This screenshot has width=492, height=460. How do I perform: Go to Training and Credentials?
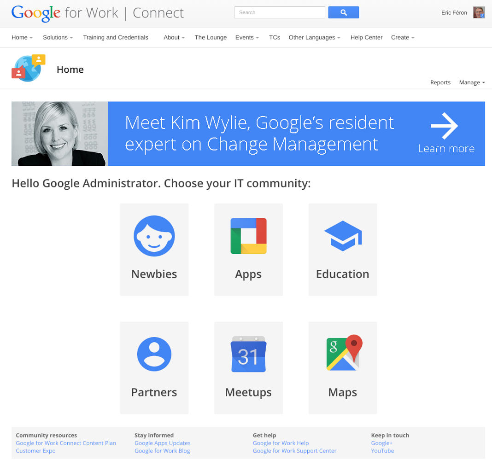[116, 37]
